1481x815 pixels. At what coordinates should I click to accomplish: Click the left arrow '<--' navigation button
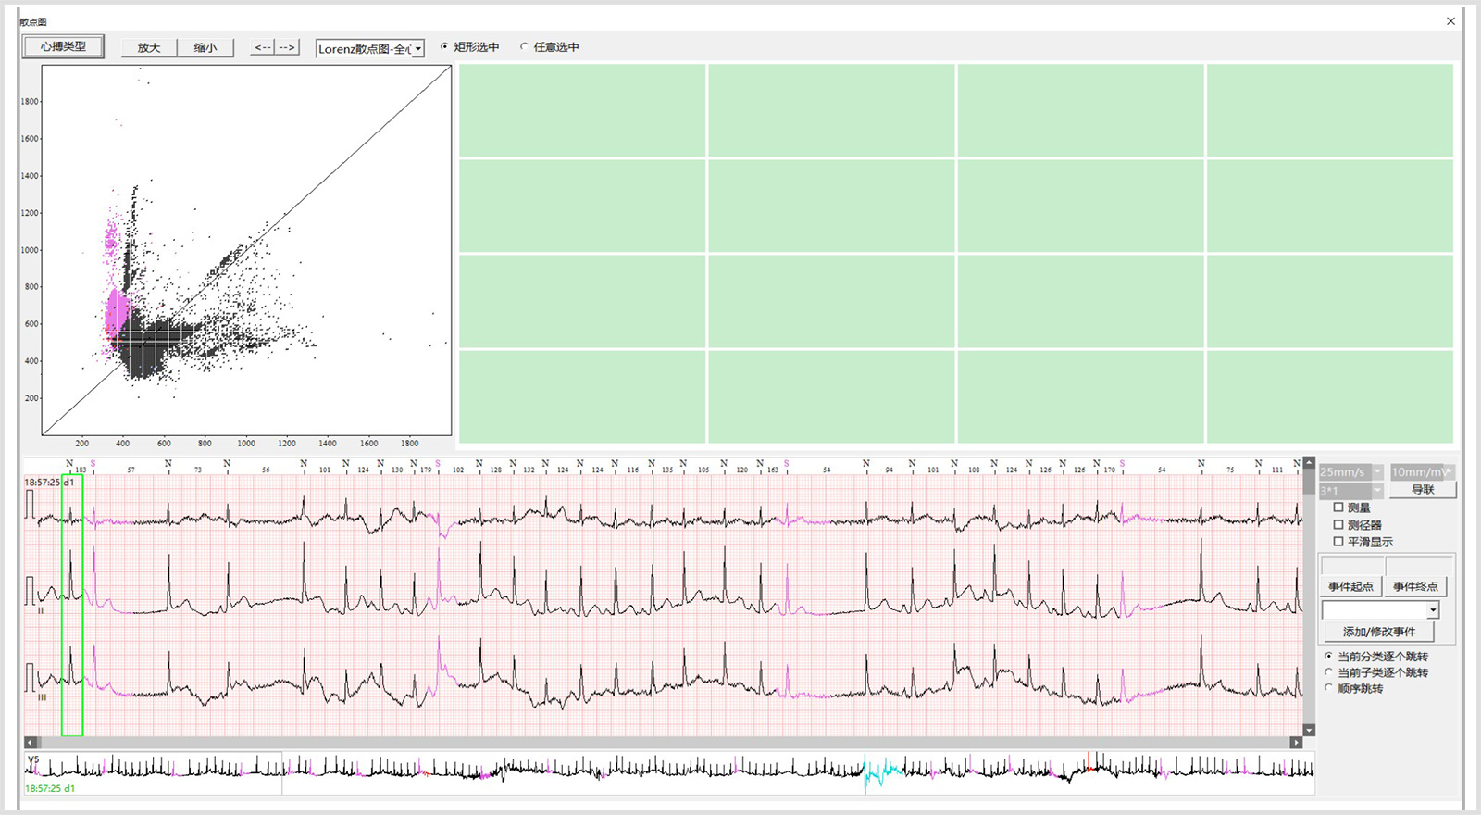[x=263, y=47]
